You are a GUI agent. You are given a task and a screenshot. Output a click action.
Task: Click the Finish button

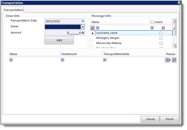click(x=169, y=119)
